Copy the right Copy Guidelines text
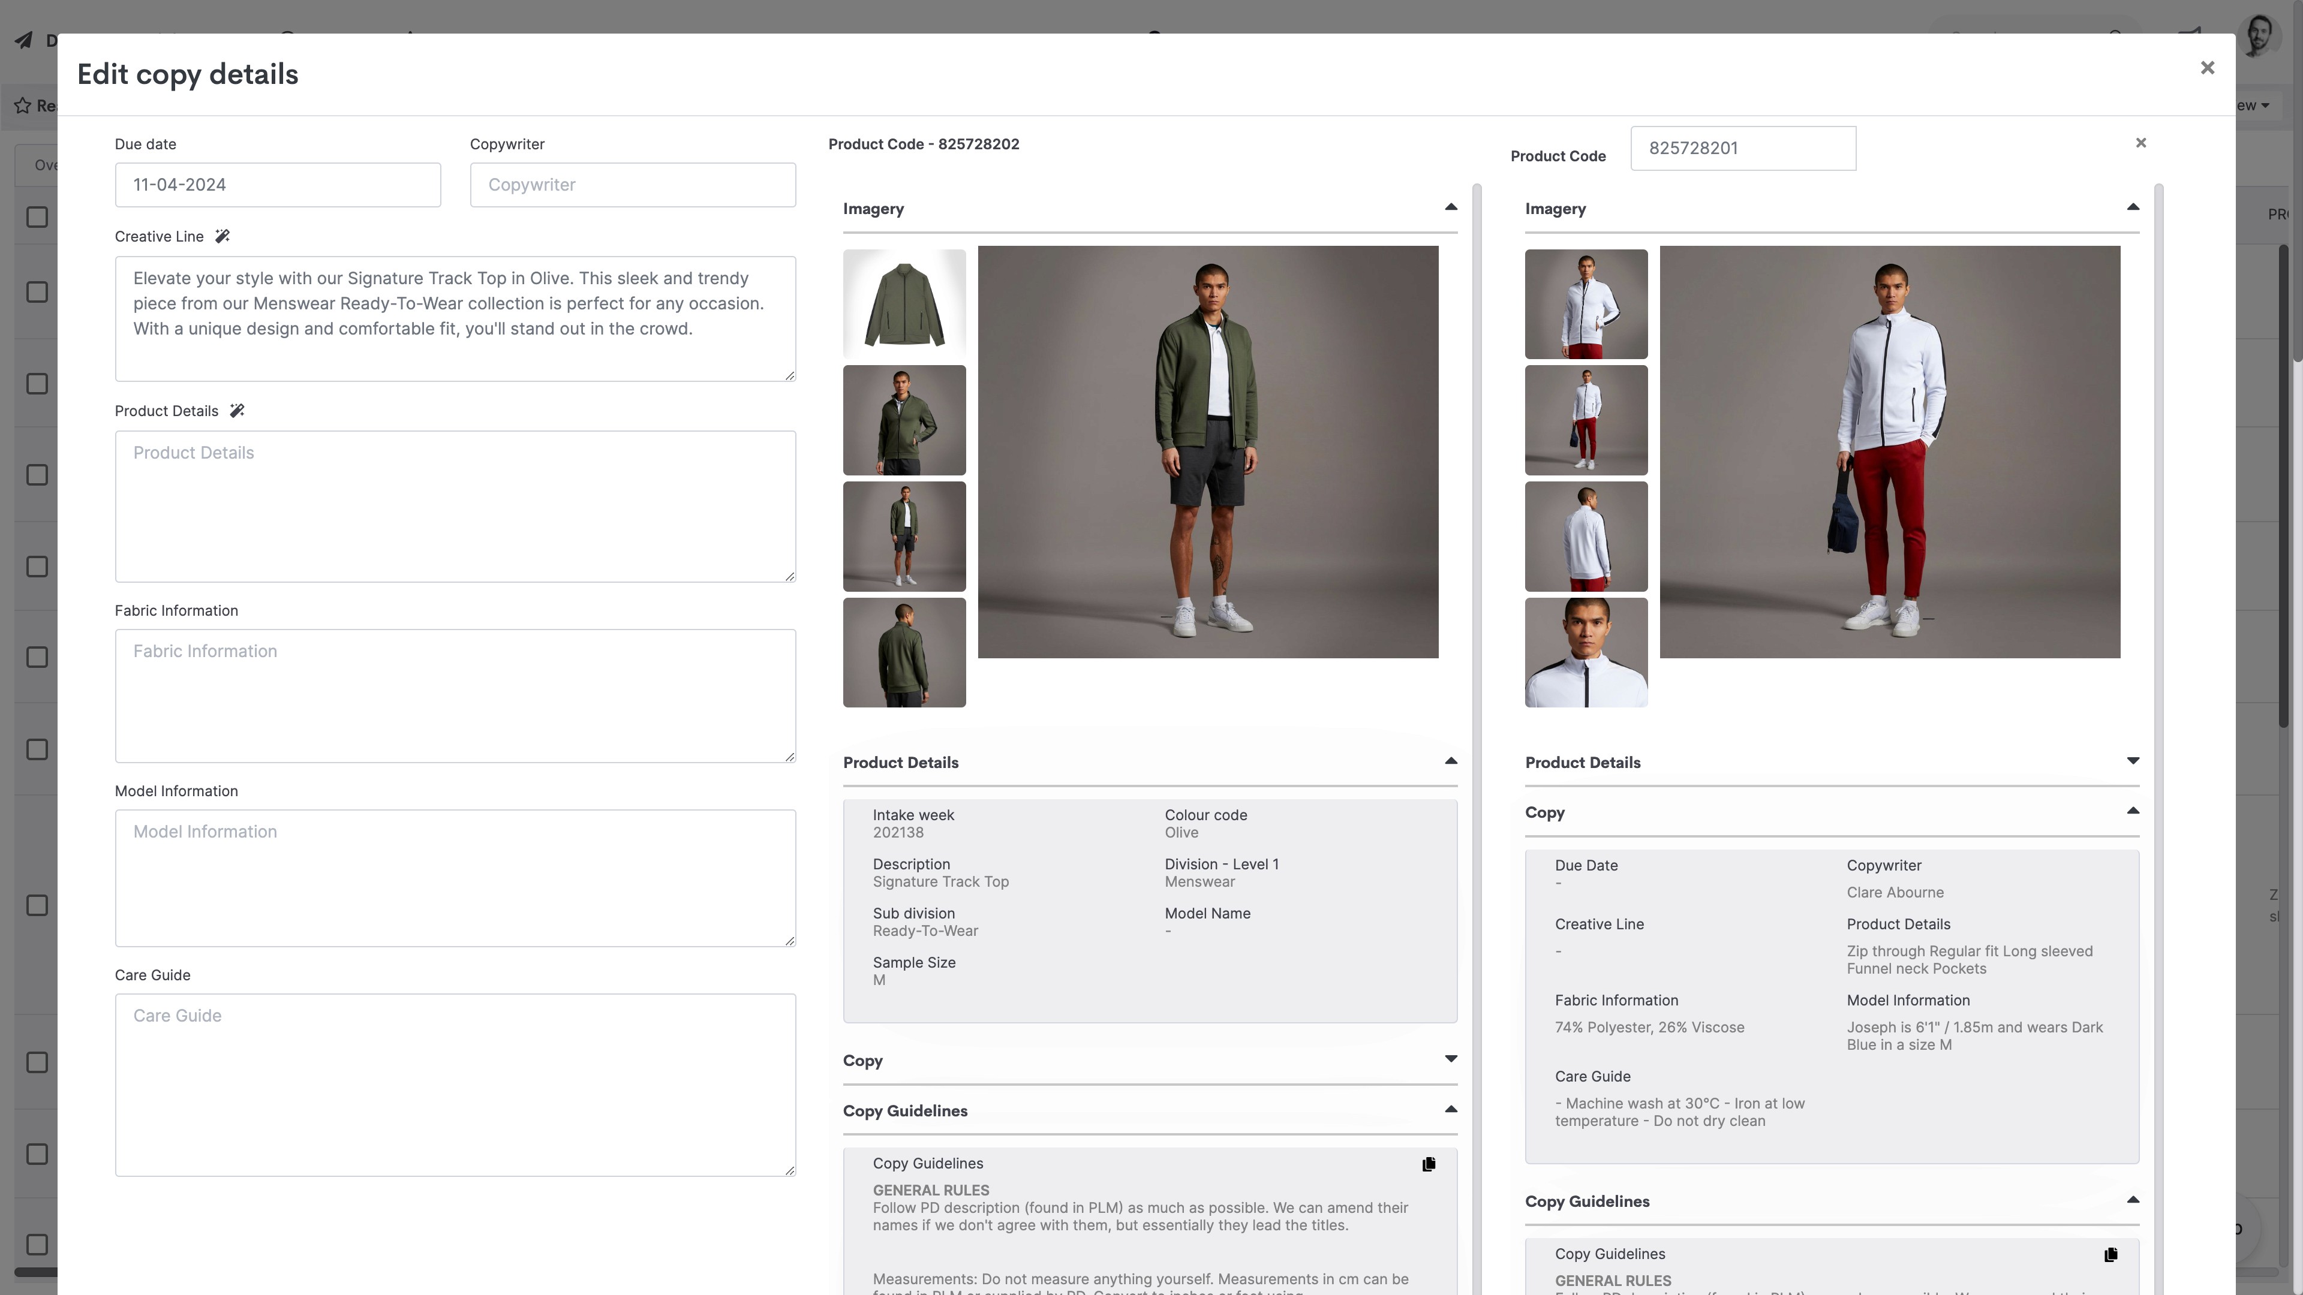The width and height of the screenshot is (2303, 1295). click(2111, 1254)
